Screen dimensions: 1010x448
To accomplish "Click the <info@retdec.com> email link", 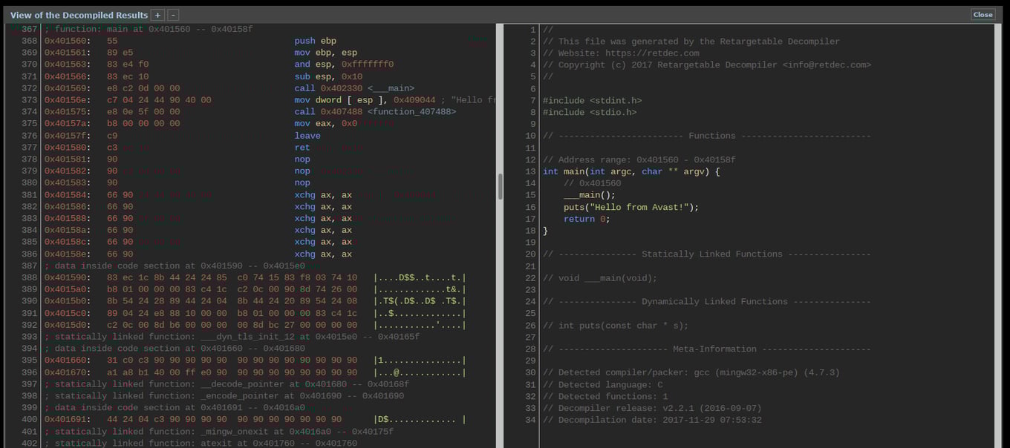I will (x=828, y=65).
